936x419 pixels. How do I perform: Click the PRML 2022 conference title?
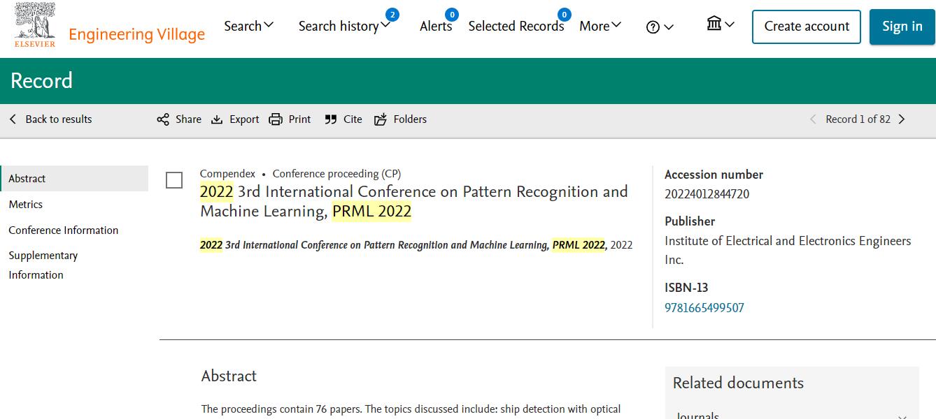point(413,201)
